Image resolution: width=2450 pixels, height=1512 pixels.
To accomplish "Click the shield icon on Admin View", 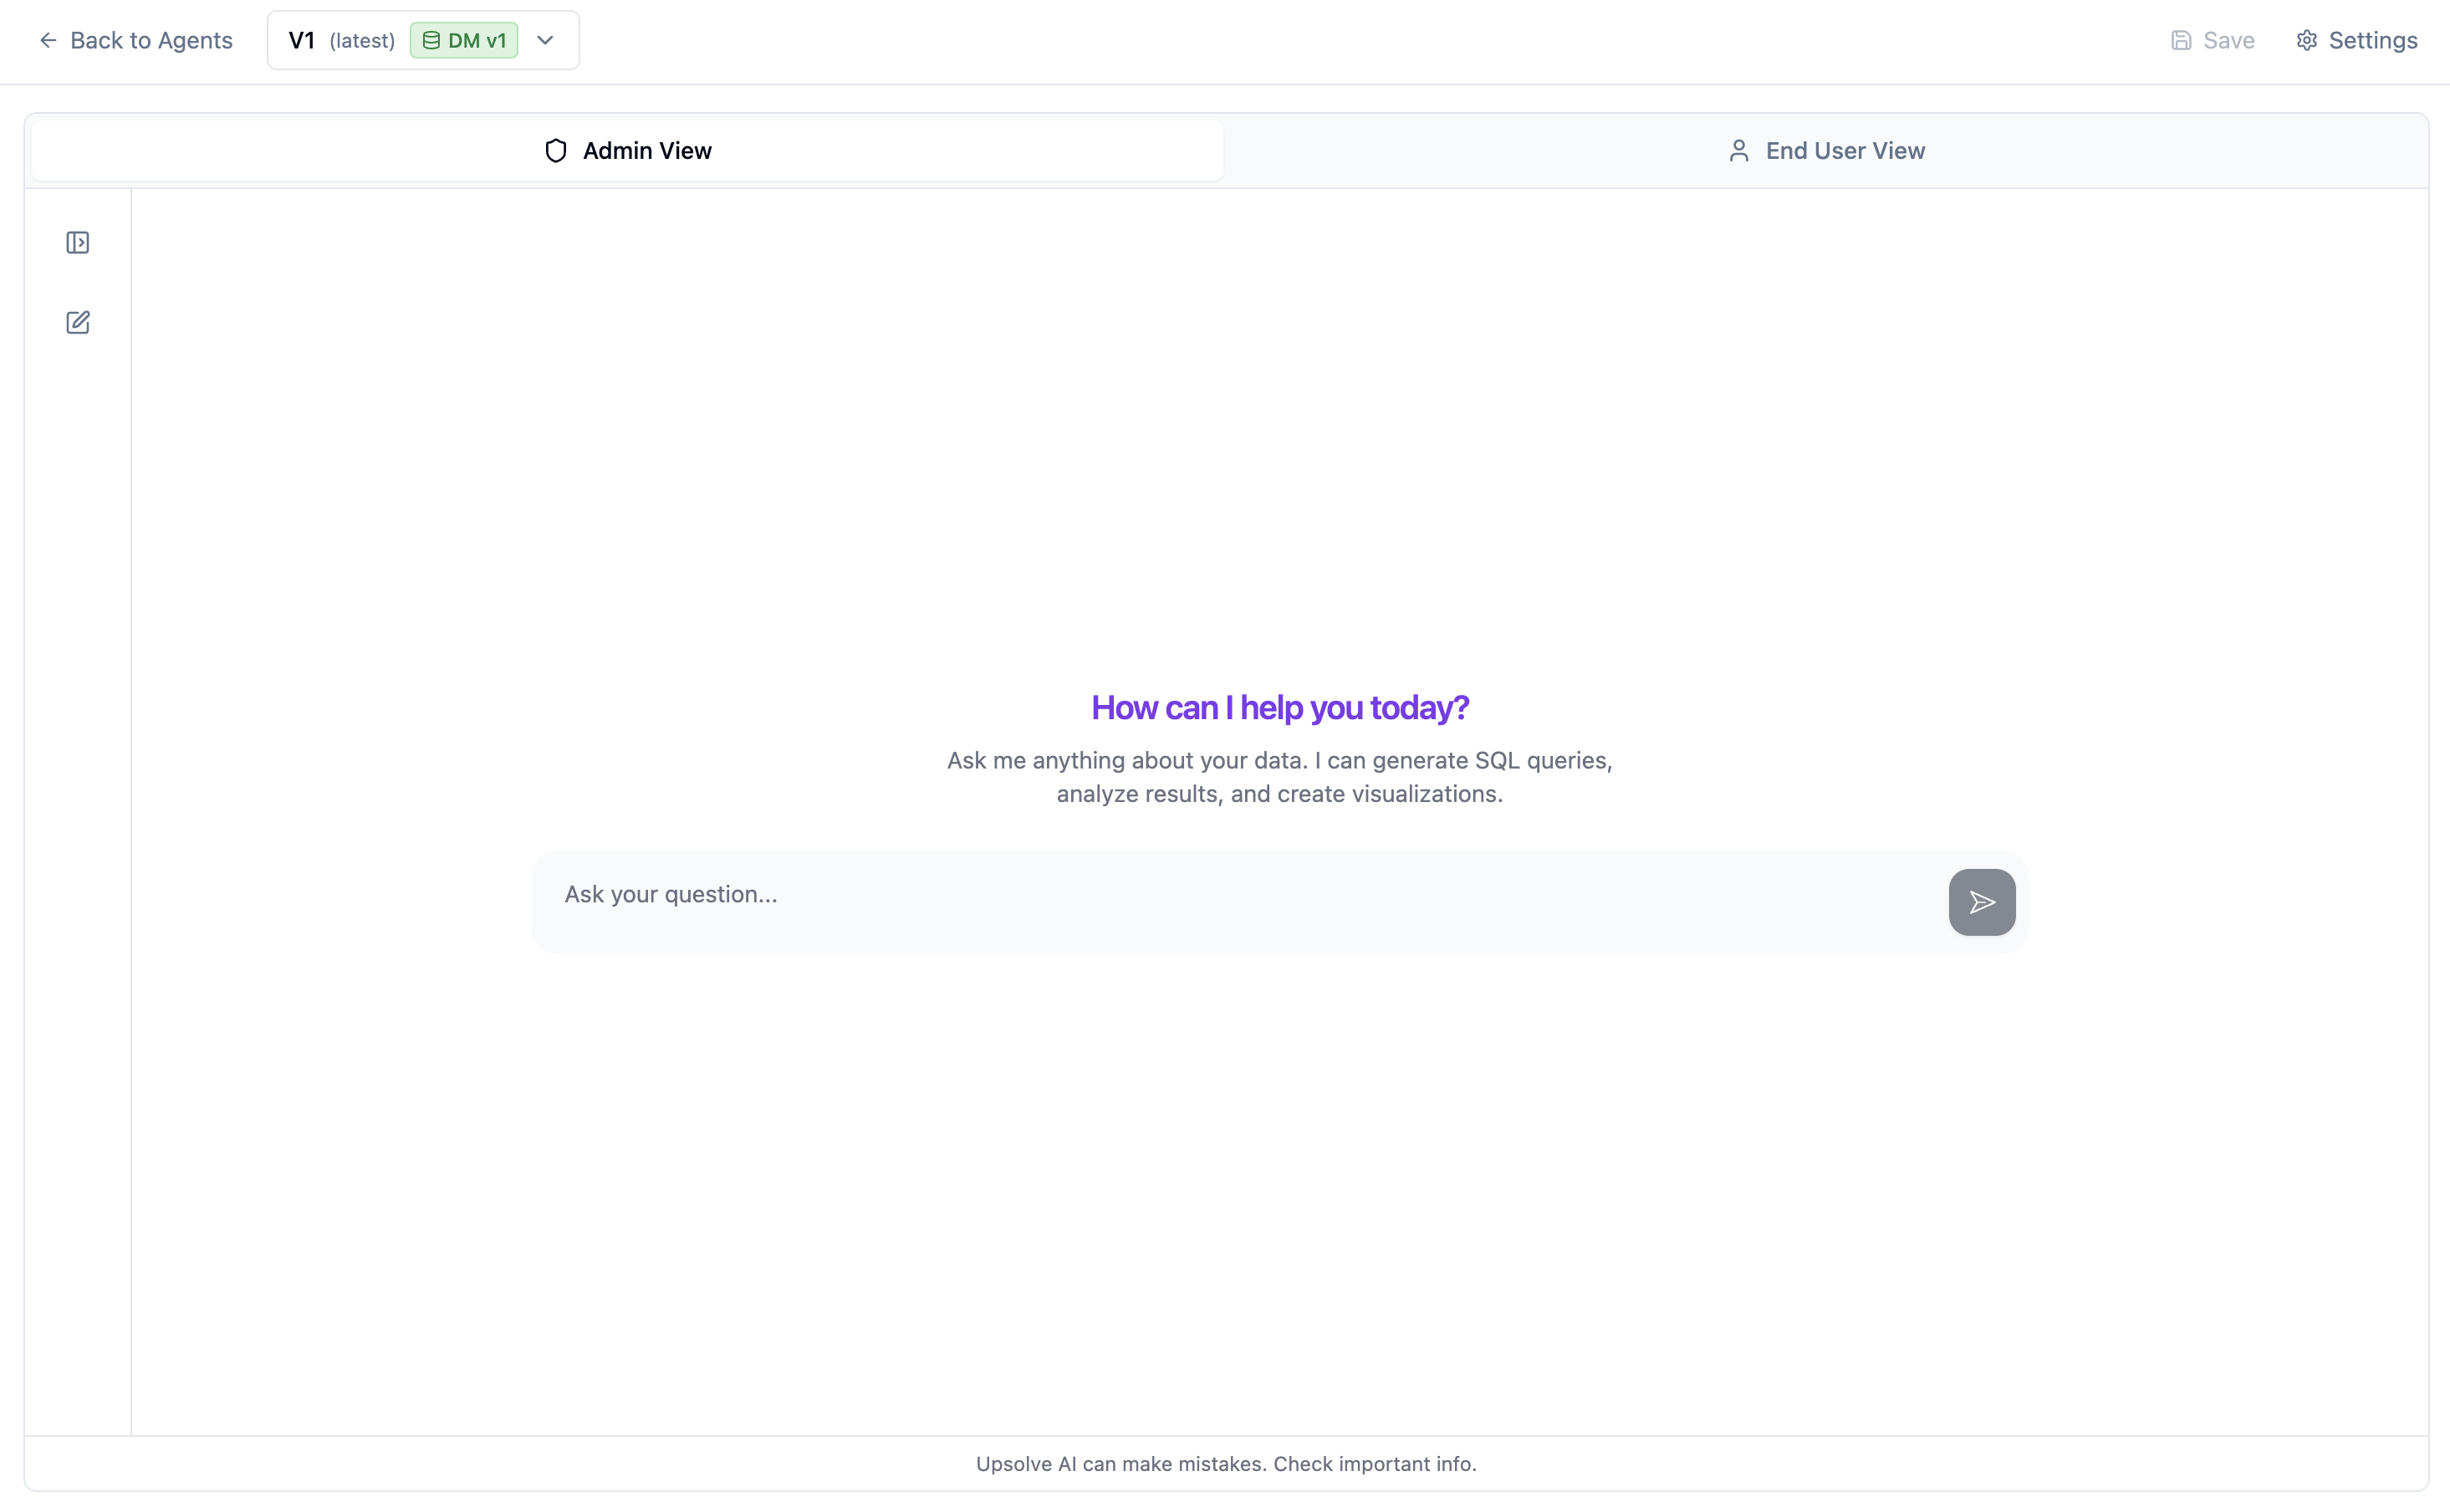I will [557, 150].
